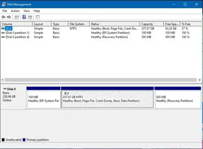
Task: Click the black Unallocated legend swatch
Action: pyautogui.click(x=3, y=140)
